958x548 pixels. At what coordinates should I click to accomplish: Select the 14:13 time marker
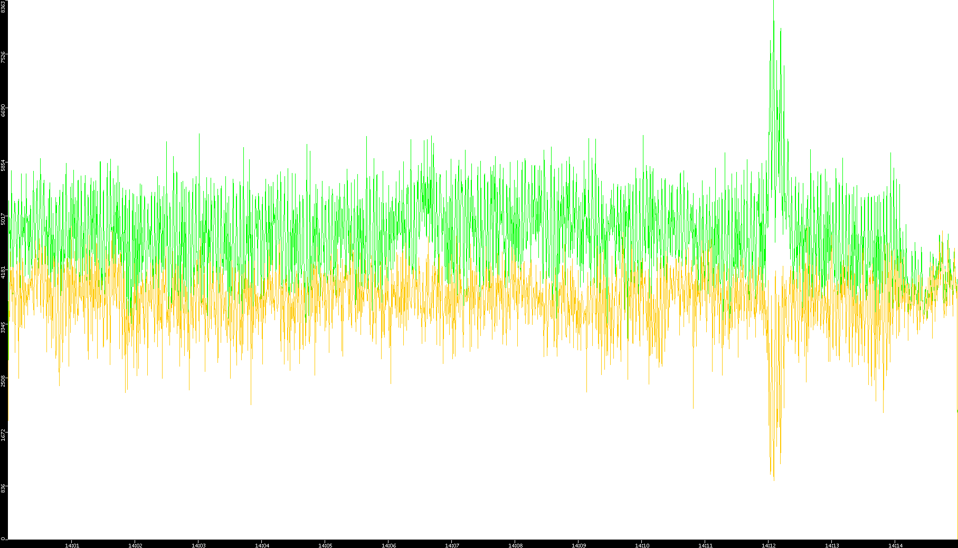(x=832, y=545)
